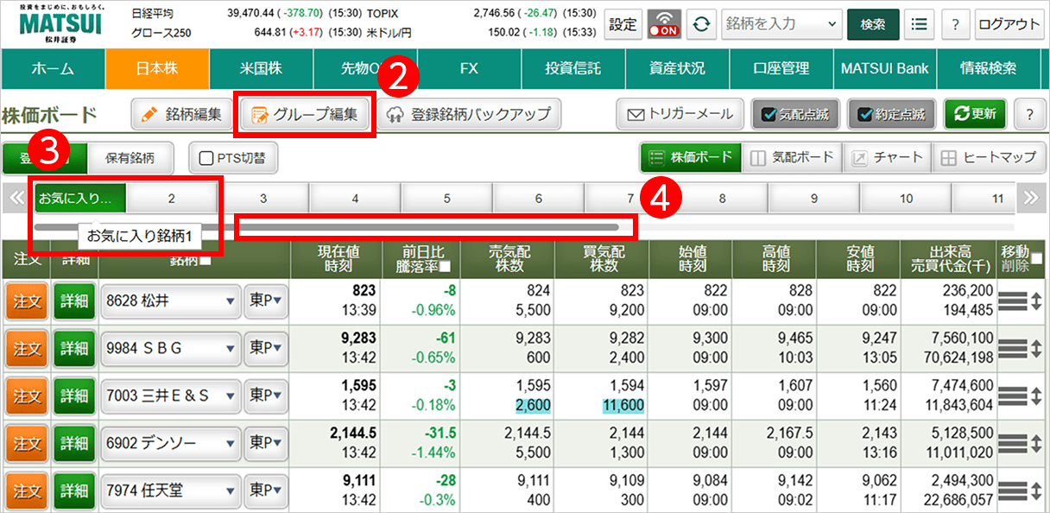
Task: Show 保有銘柄 holdings list
Action: [130, 158]
